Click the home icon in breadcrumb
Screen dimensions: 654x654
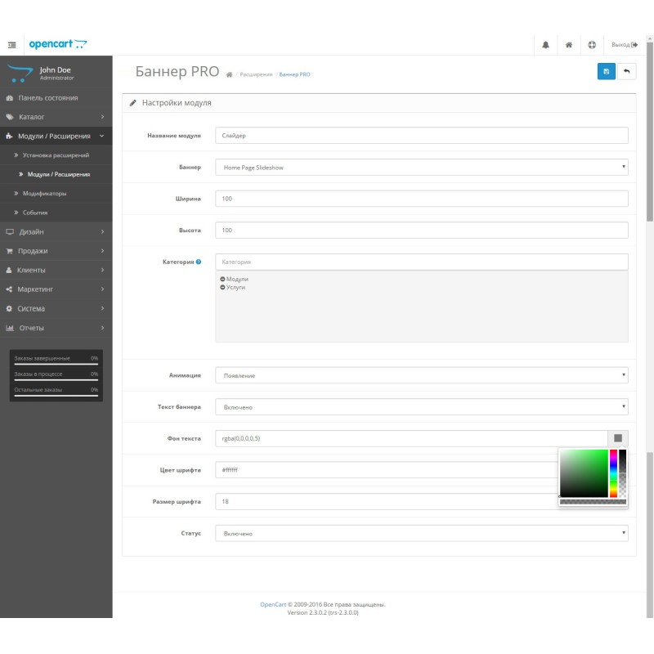[x=229, y=74]
